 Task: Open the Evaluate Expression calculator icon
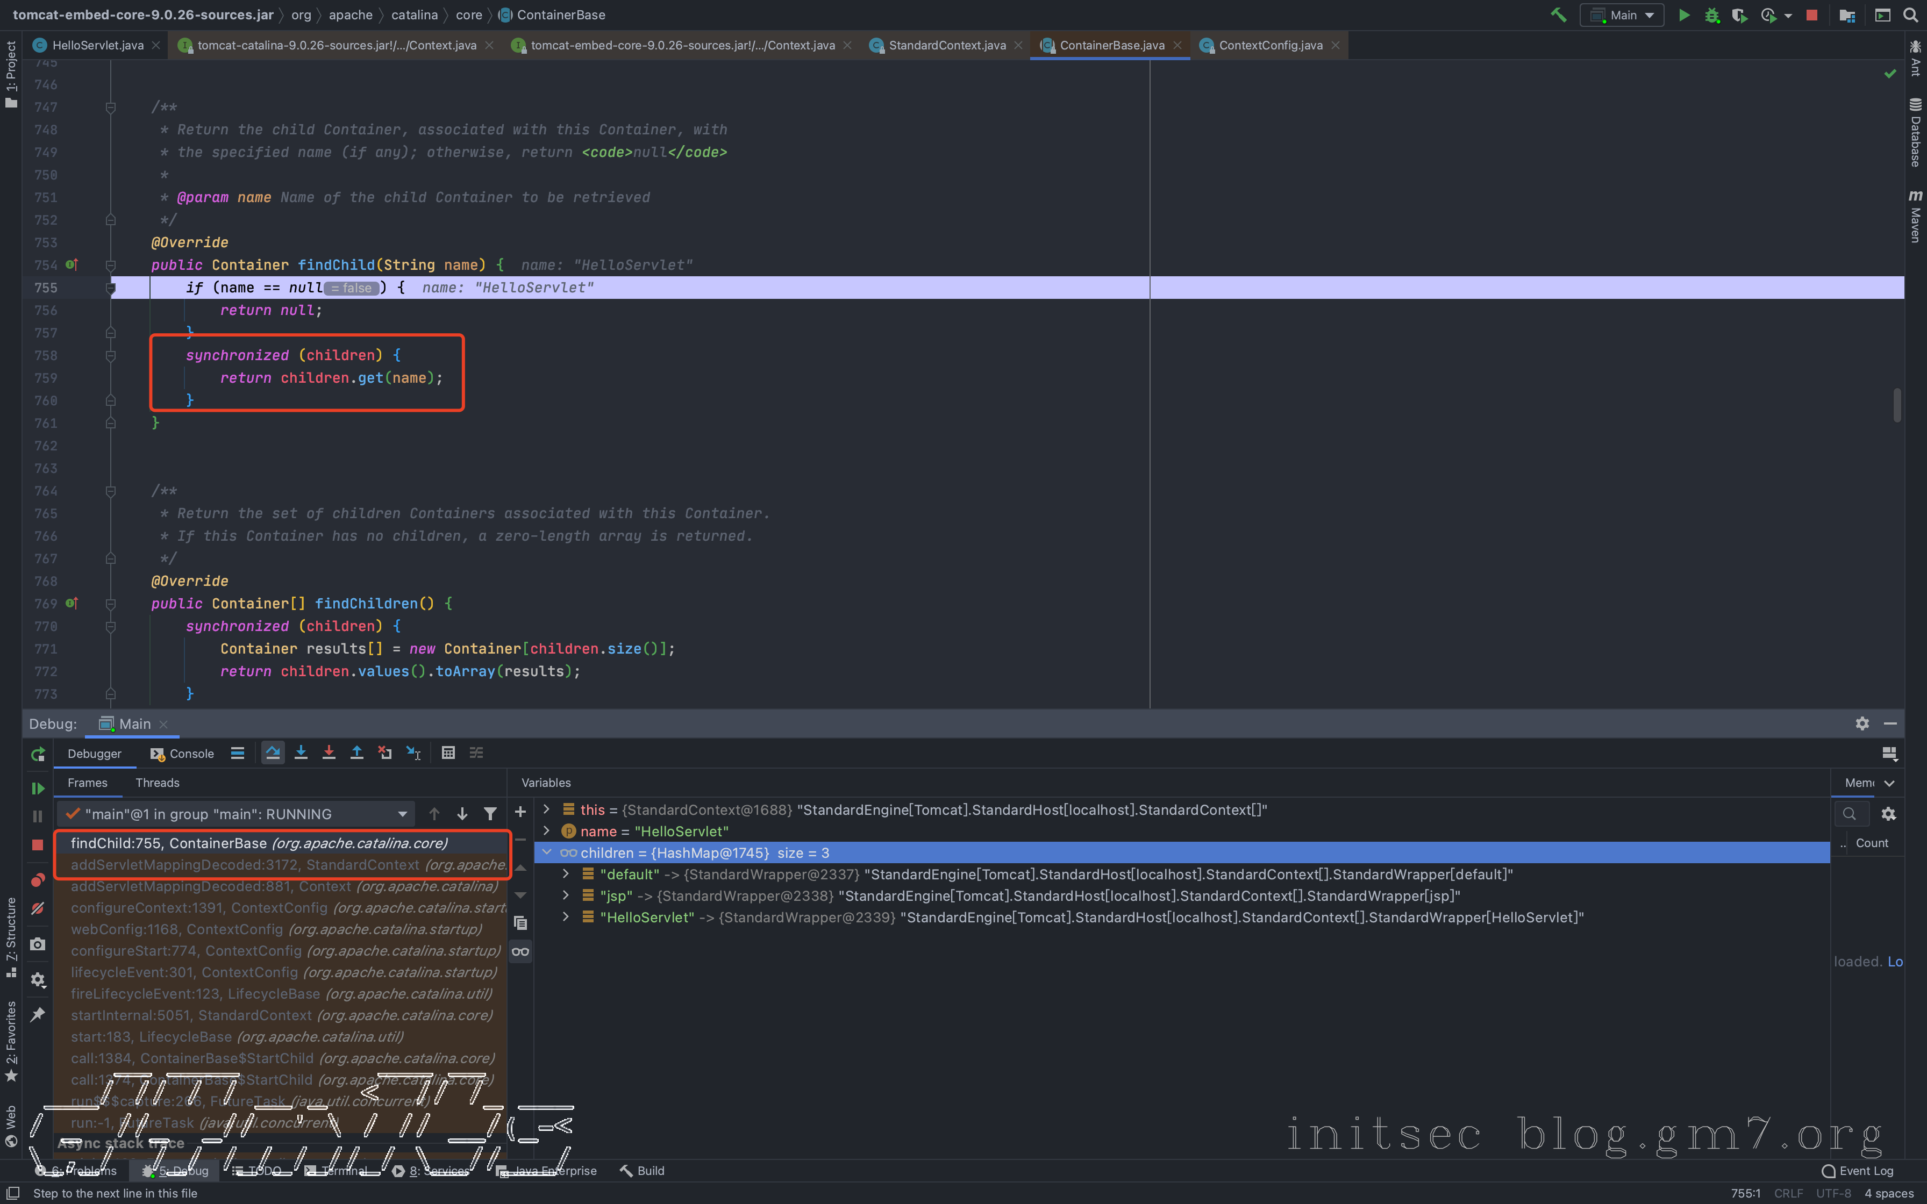click(448, 752)
